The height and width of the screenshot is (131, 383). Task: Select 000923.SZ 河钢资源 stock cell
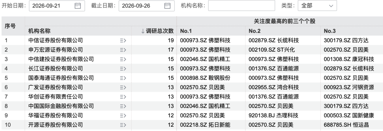click(x=349, y=87)
